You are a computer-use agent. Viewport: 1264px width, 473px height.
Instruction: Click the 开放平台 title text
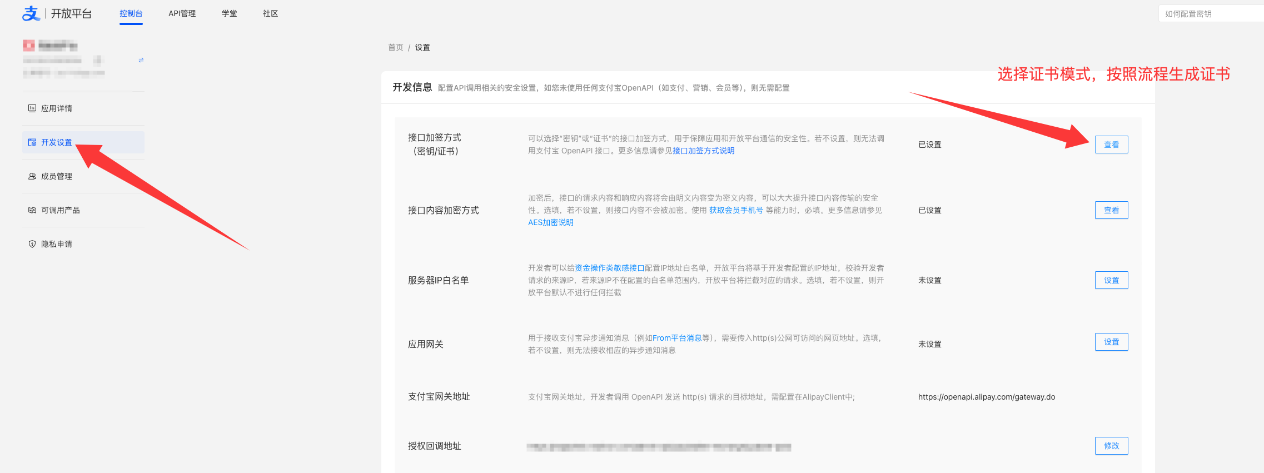[x=71, y=14]
